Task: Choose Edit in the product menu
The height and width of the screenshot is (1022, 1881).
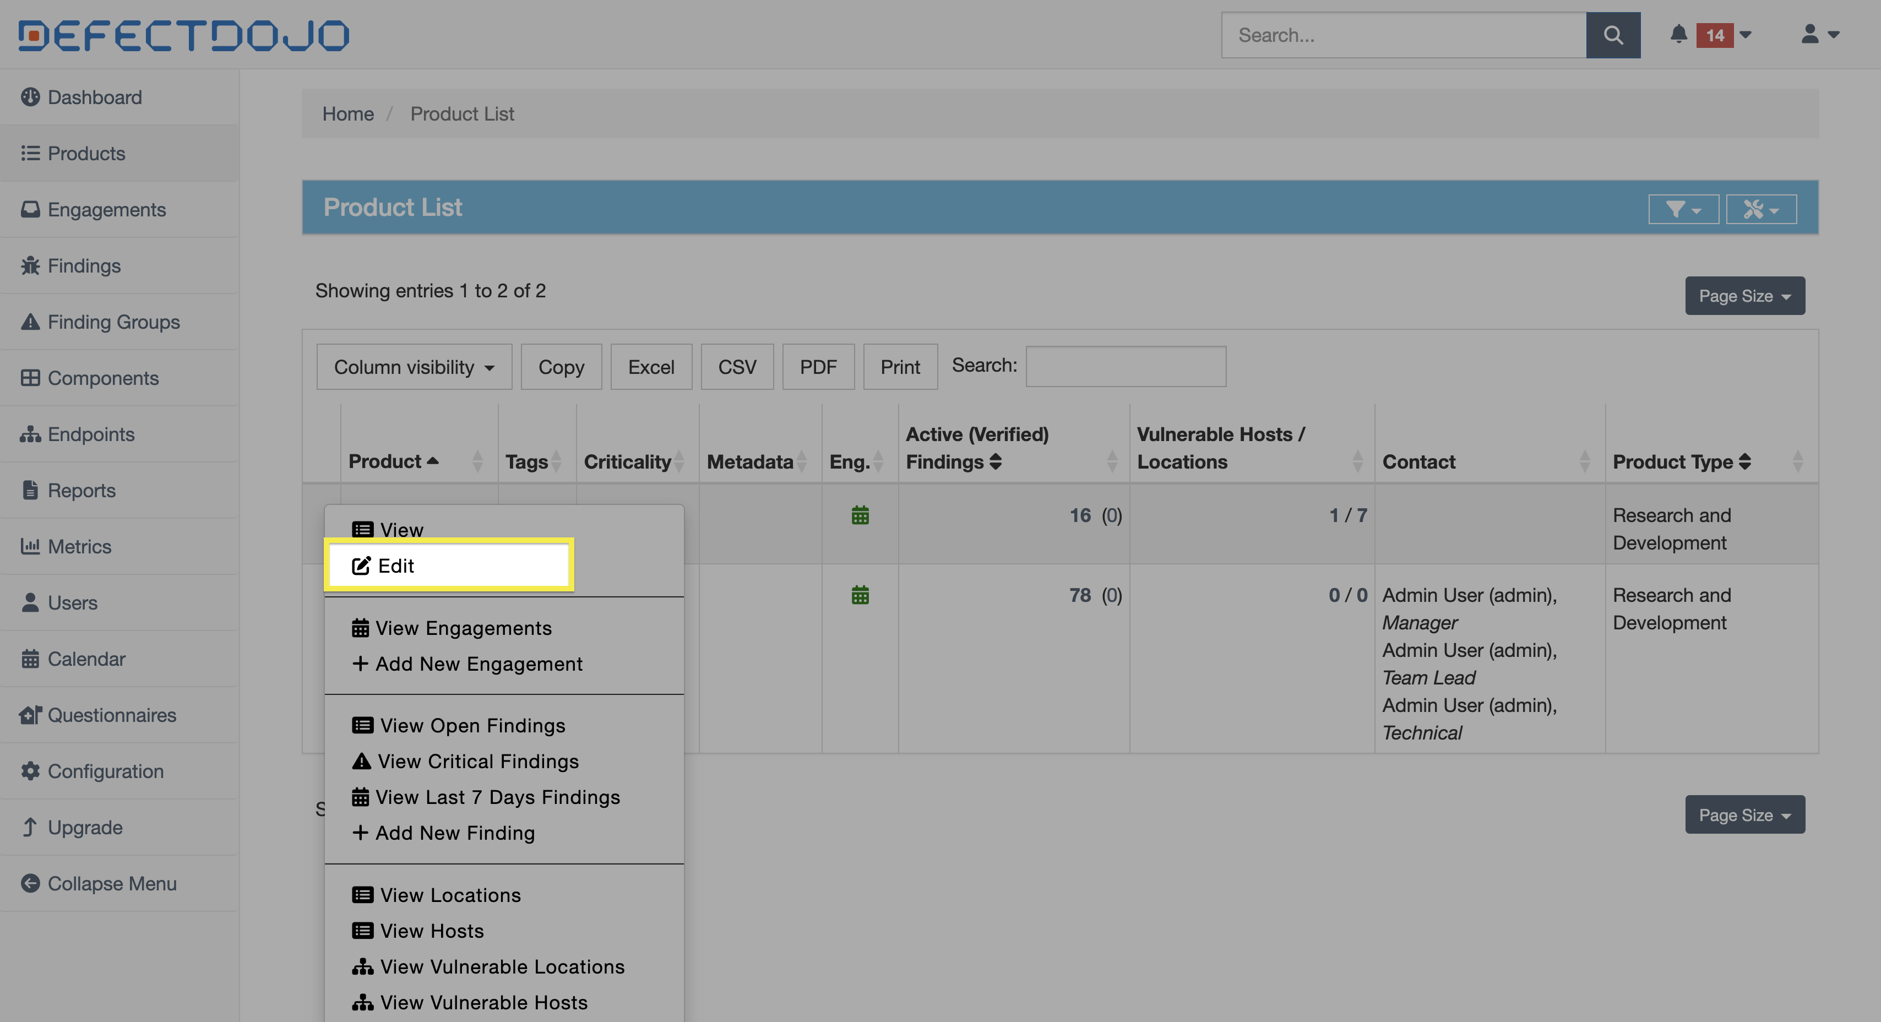Action: [448, 566]
